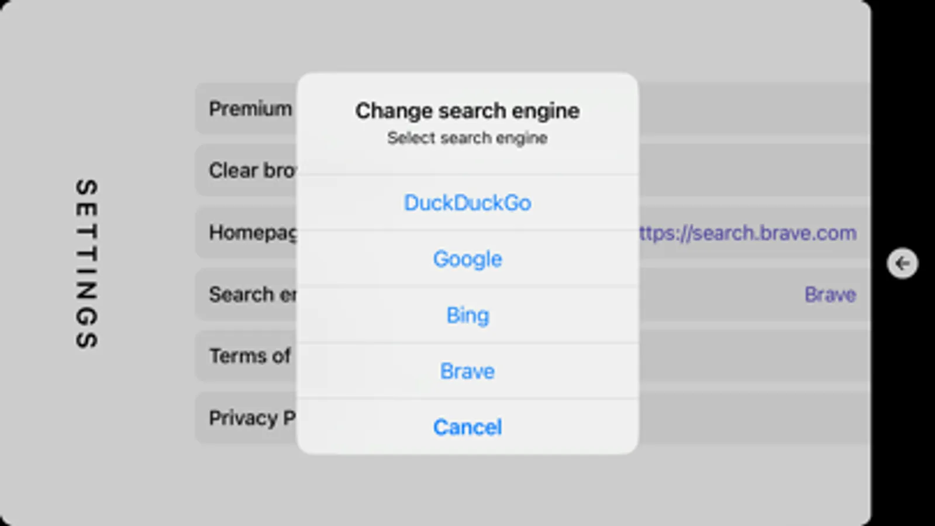Open the homepage URL search.brave.com link
The width and height of the screenshot is (935, 526).
pyautogui.click(x=748, y=233)
